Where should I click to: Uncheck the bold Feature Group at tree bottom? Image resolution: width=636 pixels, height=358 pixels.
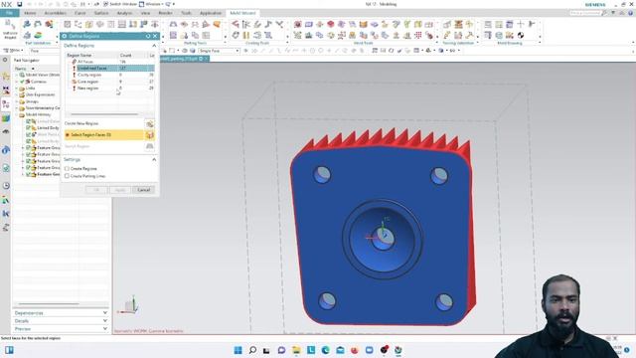29,174
